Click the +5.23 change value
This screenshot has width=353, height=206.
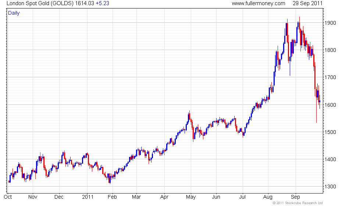click(103, 3)
